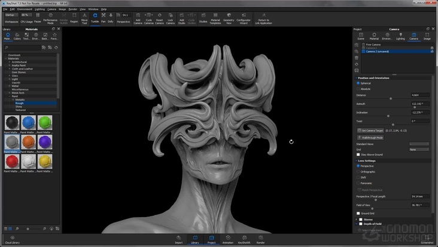Click the Set Camera Target button
Image resolution: width=438 pixels, height=247 pixels.
click(370, 130)
